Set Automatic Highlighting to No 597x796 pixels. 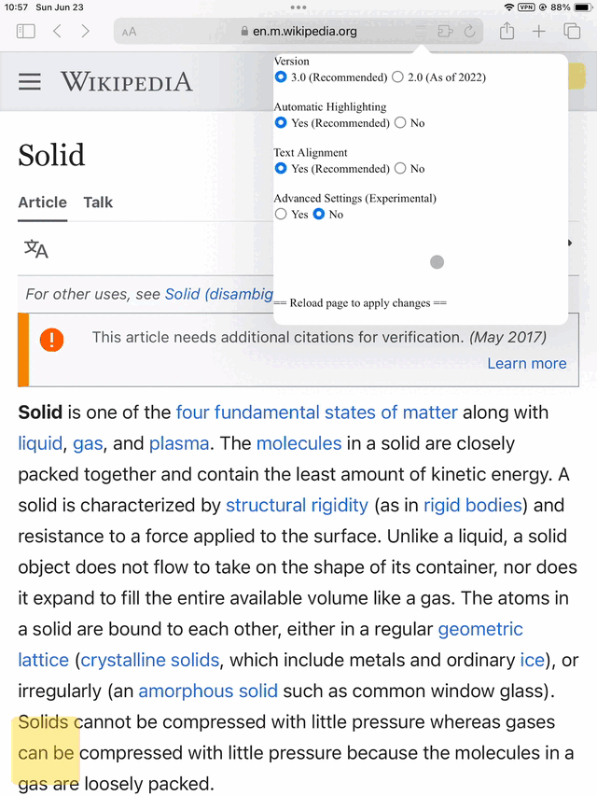point(400,123)
